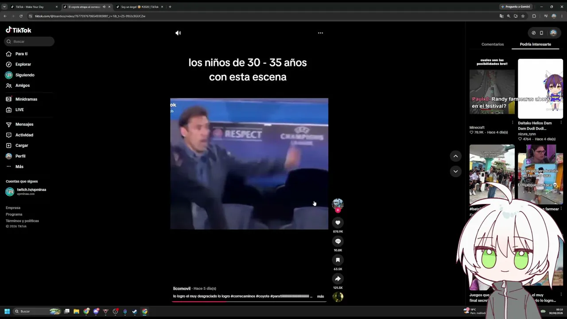Go back in browser history

point(5,16)
